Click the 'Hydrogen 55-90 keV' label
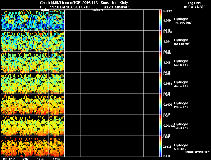This screenshot has height=160, width=211. 181,63
